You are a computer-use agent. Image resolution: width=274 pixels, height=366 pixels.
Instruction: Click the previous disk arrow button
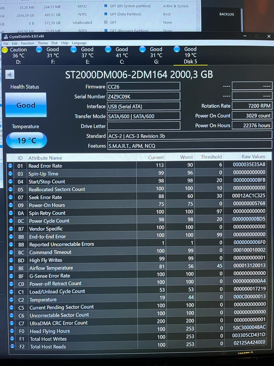[10, 75]
